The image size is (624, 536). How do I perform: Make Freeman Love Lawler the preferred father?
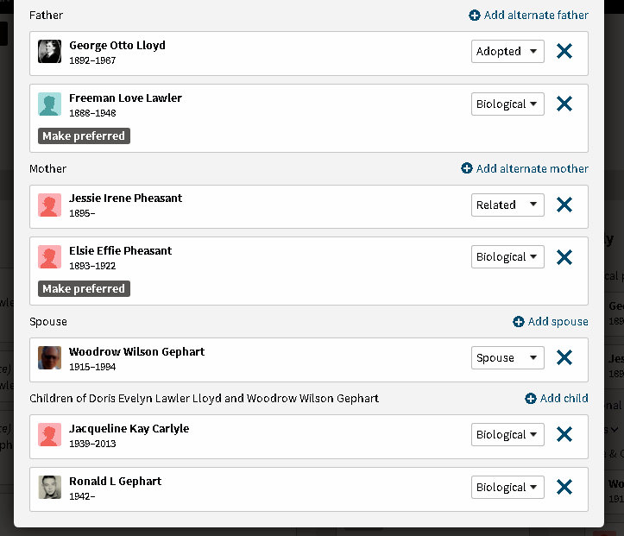click(x=84, y=136)
